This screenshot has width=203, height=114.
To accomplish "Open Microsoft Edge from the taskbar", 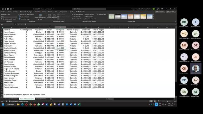I will pos(22,104).
